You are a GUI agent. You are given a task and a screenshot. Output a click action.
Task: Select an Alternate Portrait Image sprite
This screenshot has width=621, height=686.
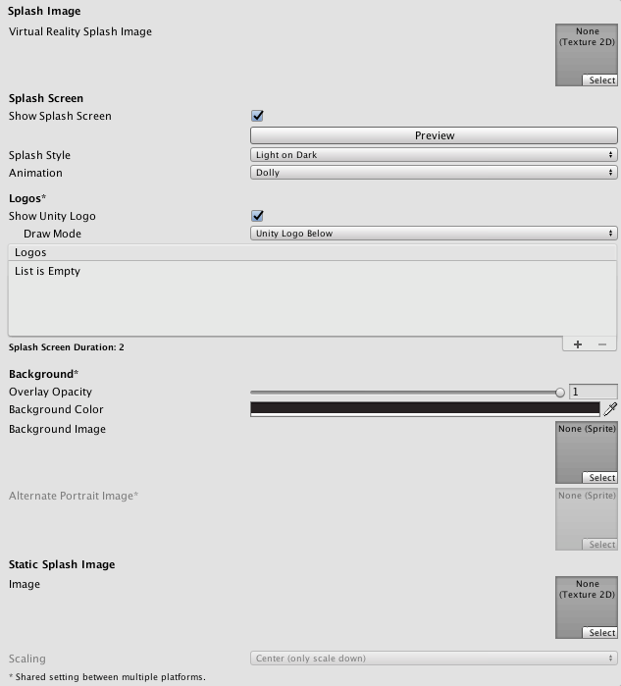click(599, 545)
